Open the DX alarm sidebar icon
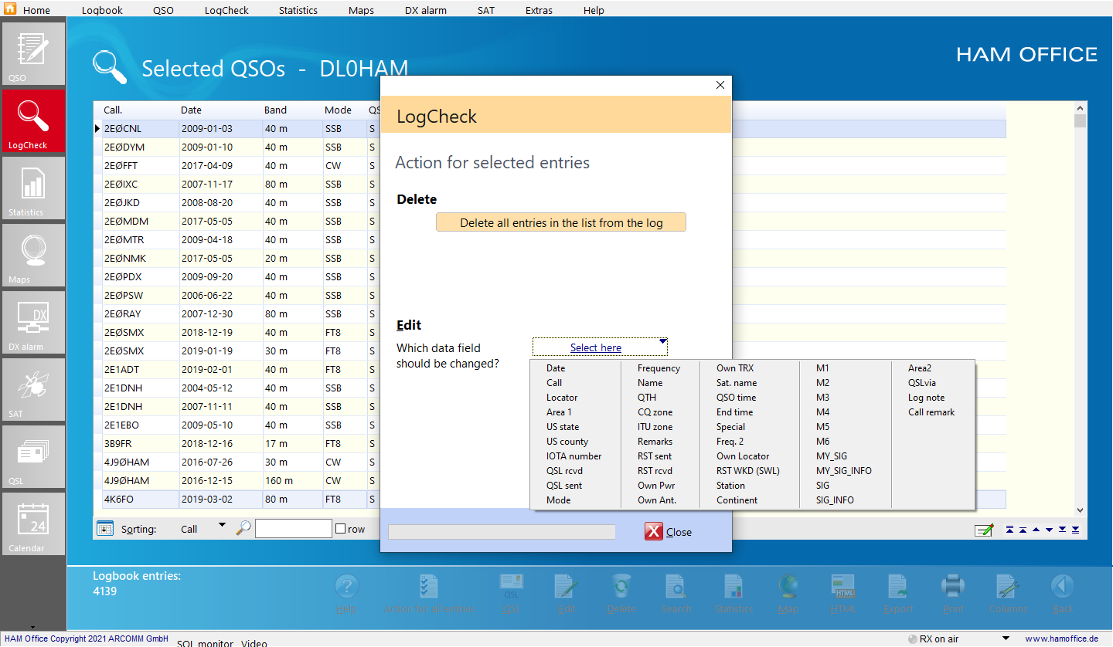 pyautogui.click(x=33, y=322)
